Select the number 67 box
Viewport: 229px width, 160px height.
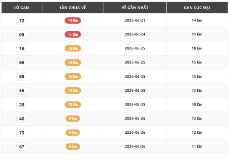[x=22, y=147]
